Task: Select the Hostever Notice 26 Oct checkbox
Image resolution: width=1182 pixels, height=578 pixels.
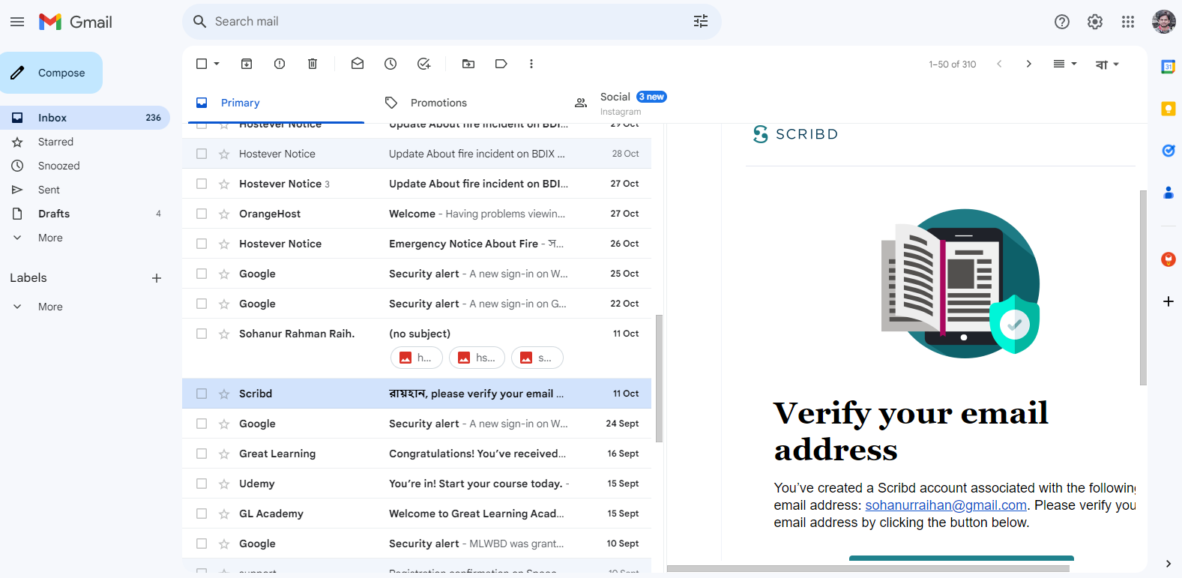Action: [x=202, y=244]
